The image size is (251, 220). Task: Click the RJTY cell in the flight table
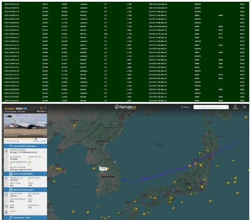220,34
